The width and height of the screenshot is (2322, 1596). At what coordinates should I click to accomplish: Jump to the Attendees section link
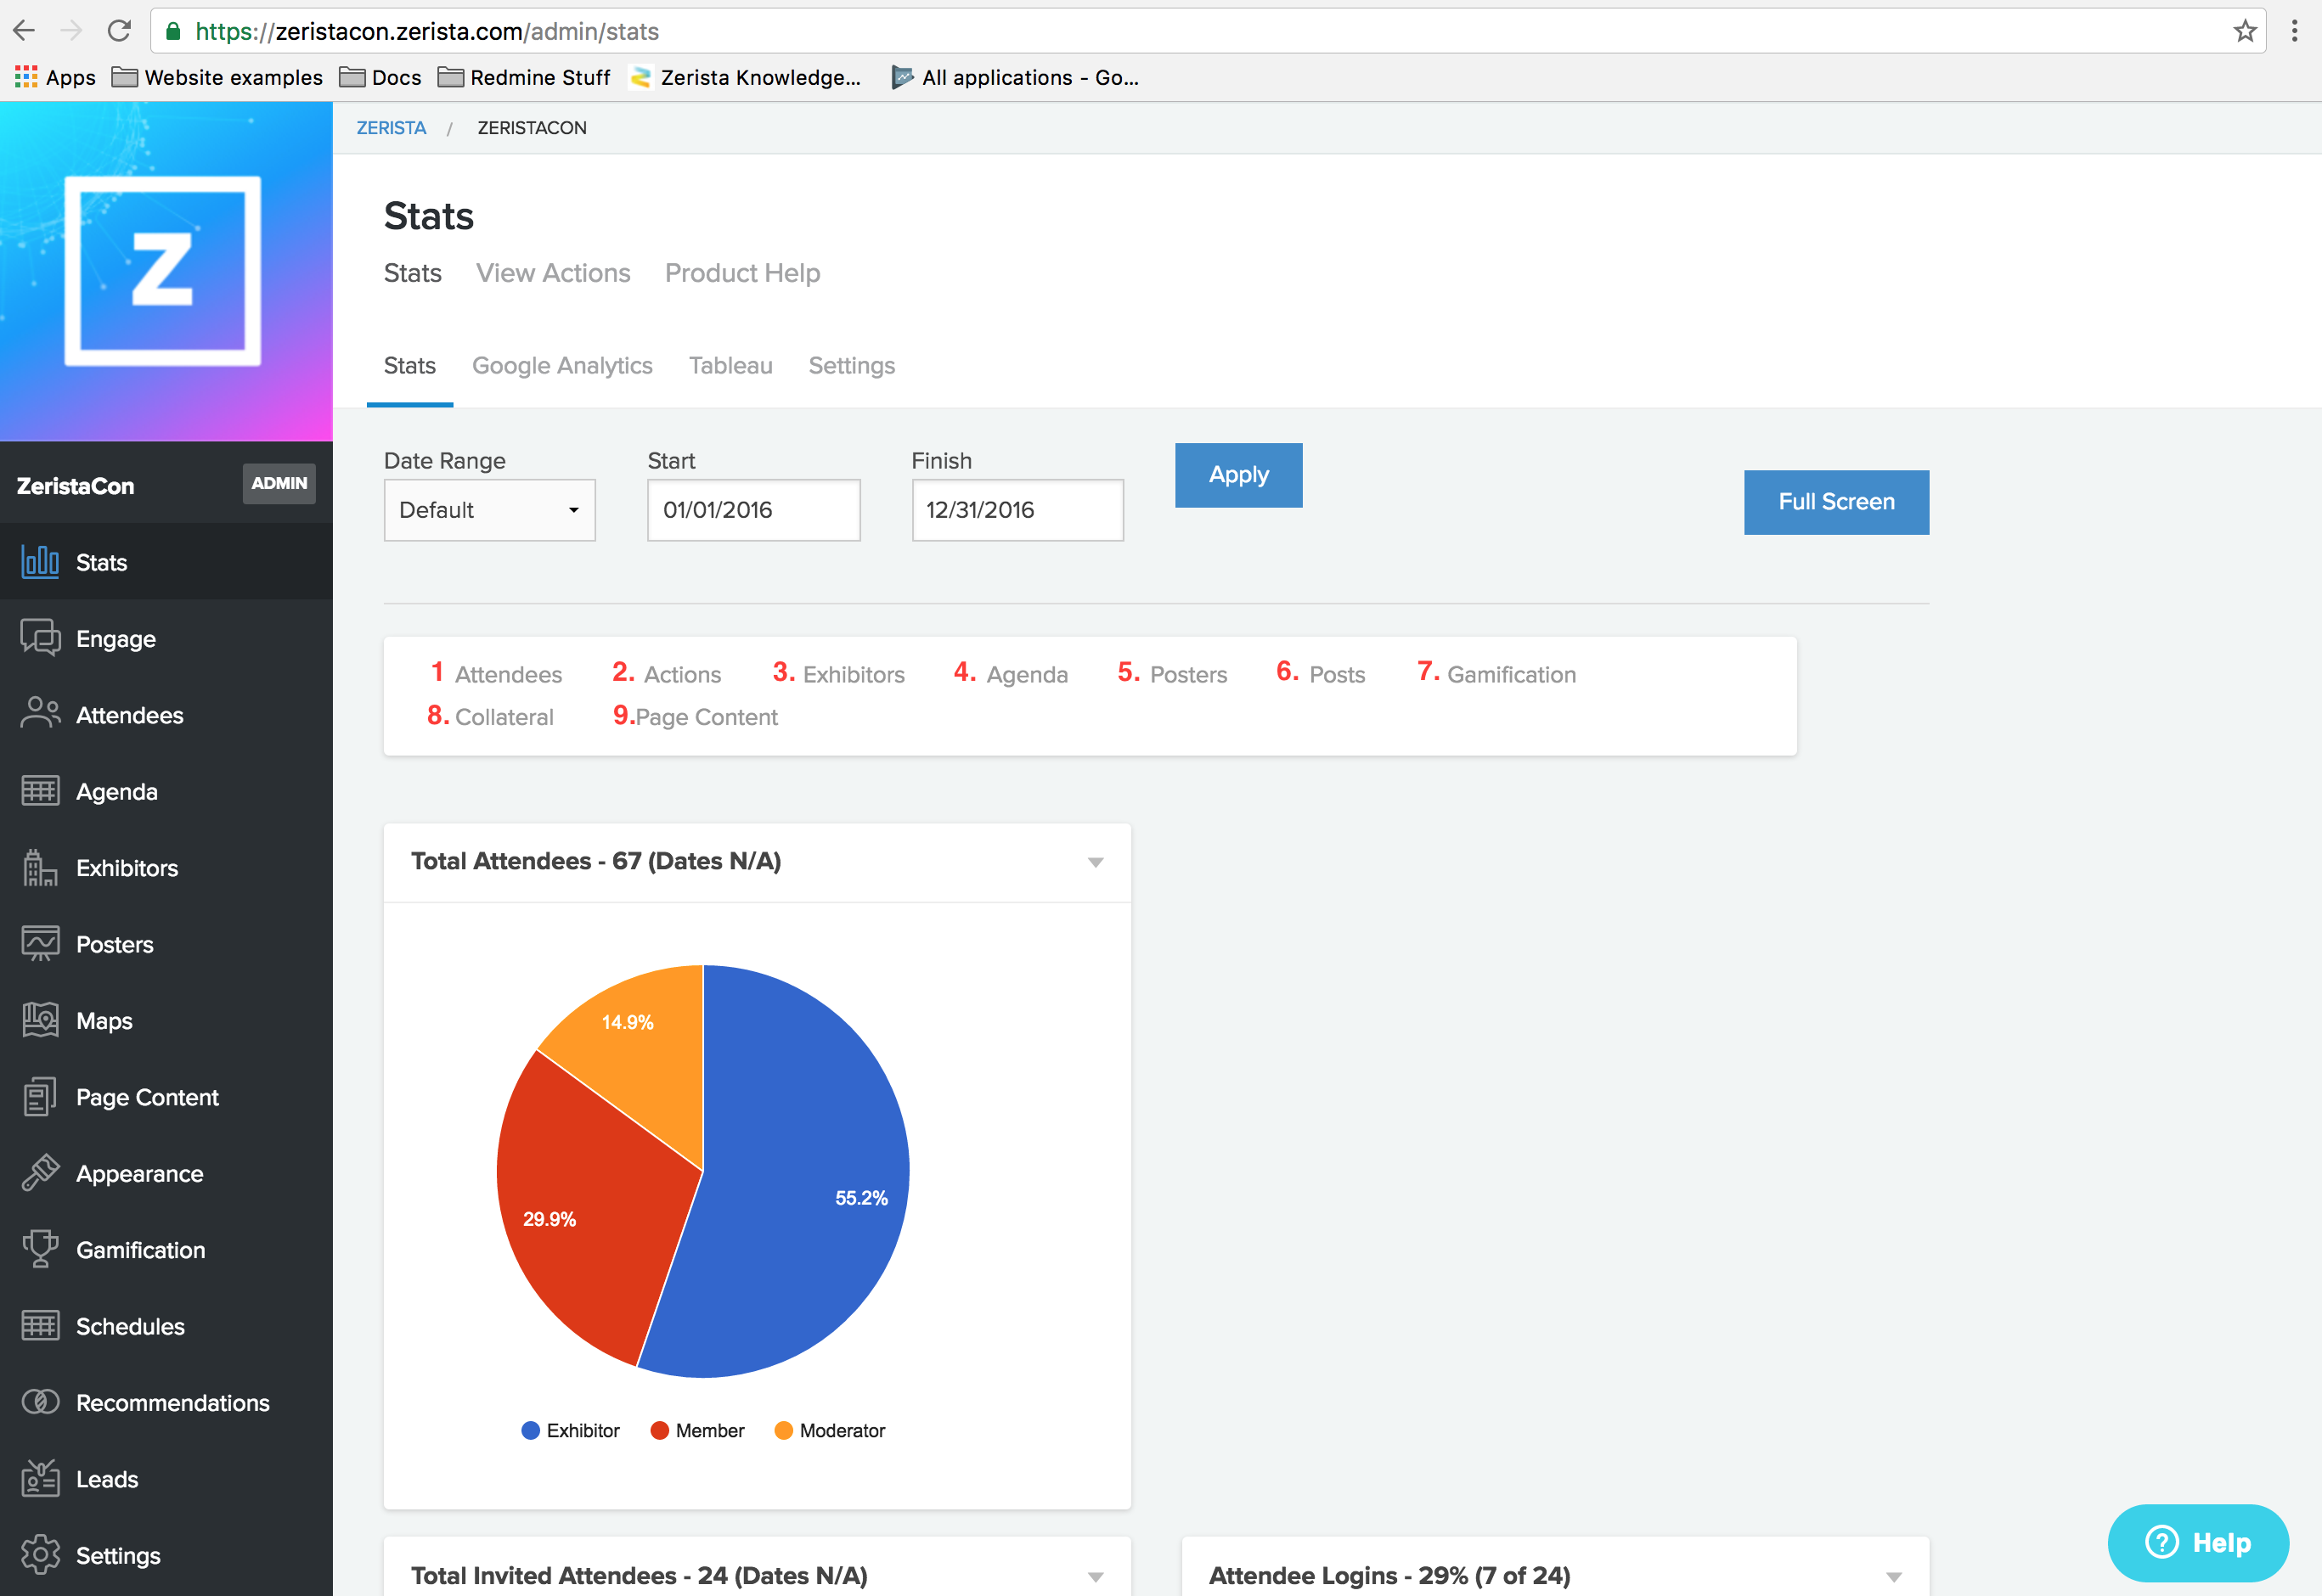click(x=508, y=674)
